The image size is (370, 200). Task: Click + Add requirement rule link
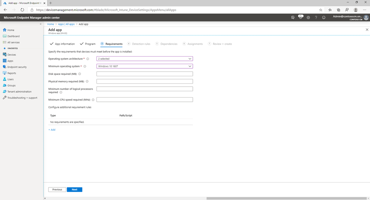tap(52, 130)
